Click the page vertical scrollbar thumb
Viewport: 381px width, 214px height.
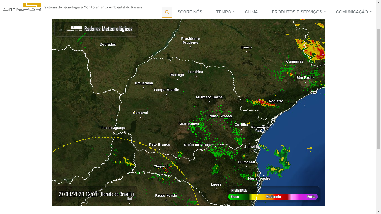[378, 89]
